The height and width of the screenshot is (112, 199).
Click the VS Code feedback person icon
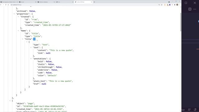pyautogui.click(x=189, y=110)
